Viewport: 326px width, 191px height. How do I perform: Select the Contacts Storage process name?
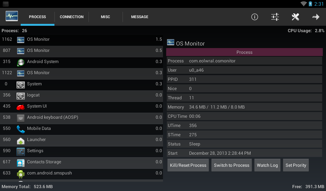coord(44,162)
